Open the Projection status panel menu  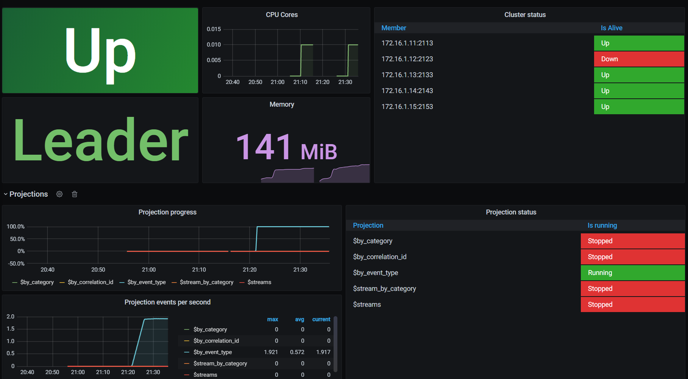pos(511,212)
